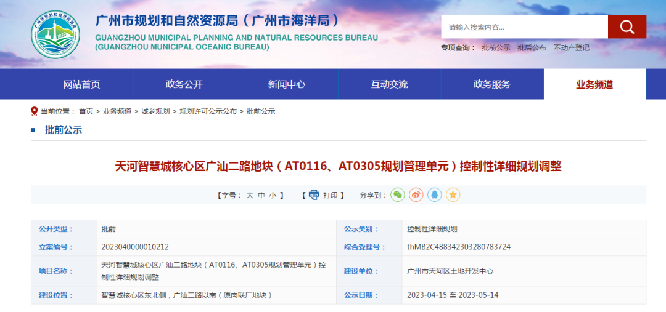Viewport: 666px width, 312px height.
Task: Click case number 2023040000010212
Action: [135, 247]
